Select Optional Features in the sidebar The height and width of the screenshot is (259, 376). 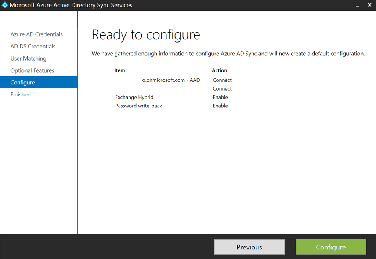point(32,70)
